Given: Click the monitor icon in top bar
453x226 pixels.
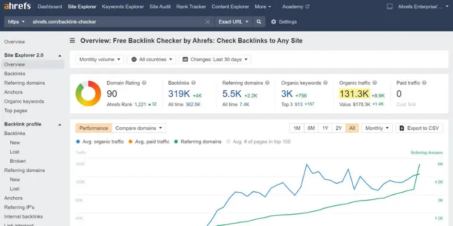Looking at the screenshot, I should pyautogui.click(x=390, y=7).
